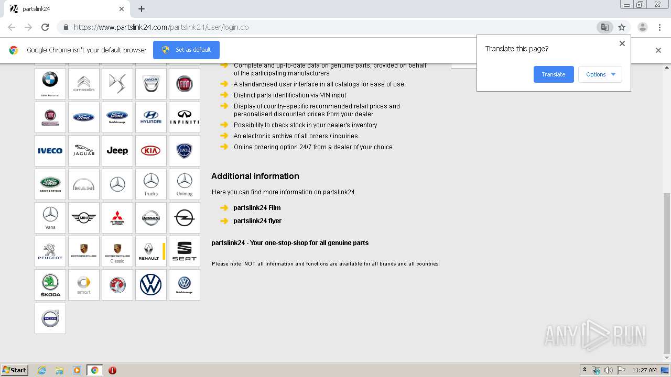Close the Translate this page popup
Viewport: 671px width, 377px height.
(622, 43)
